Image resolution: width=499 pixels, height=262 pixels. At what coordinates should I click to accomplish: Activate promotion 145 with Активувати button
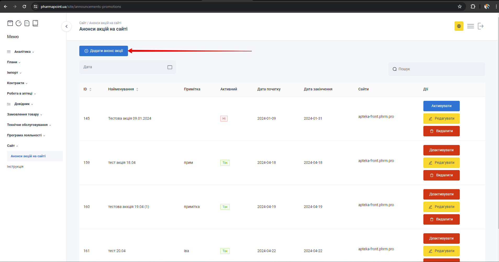click(x=441, y=106)
